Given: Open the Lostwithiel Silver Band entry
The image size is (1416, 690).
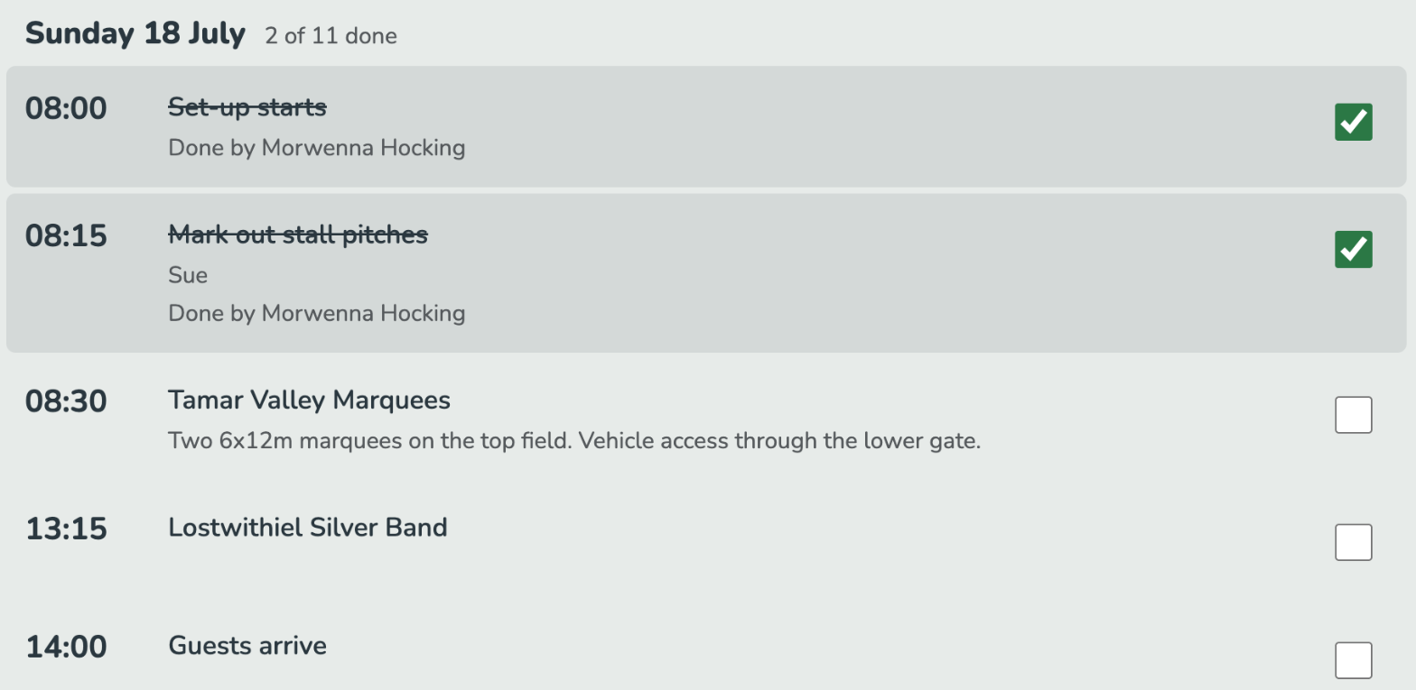Looking at the screenshot, I should click(307, 527).
